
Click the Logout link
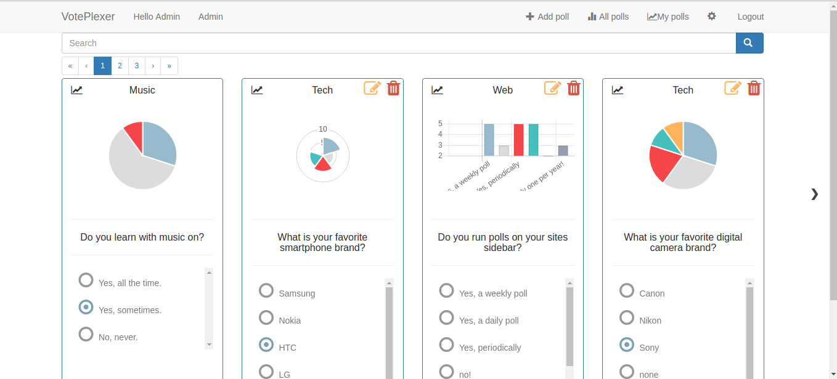[750, 17]
